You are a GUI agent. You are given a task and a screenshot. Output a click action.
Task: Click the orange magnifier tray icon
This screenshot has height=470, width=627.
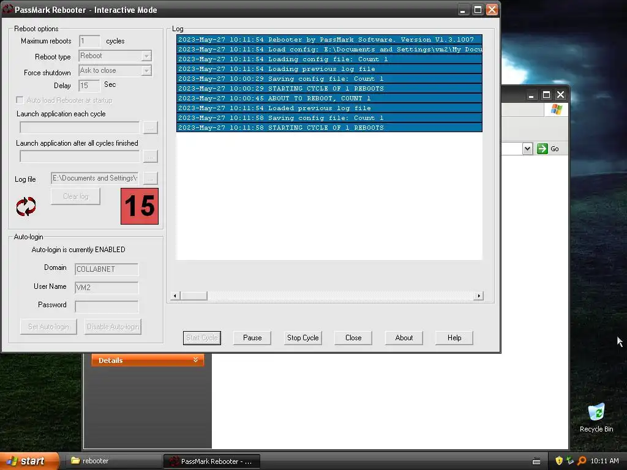582,461
